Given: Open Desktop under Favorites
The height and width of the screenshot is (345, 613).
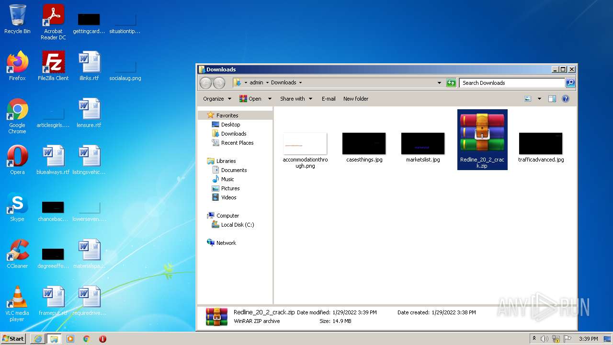Looking at the screenshot, I should (x=230, y=125).
